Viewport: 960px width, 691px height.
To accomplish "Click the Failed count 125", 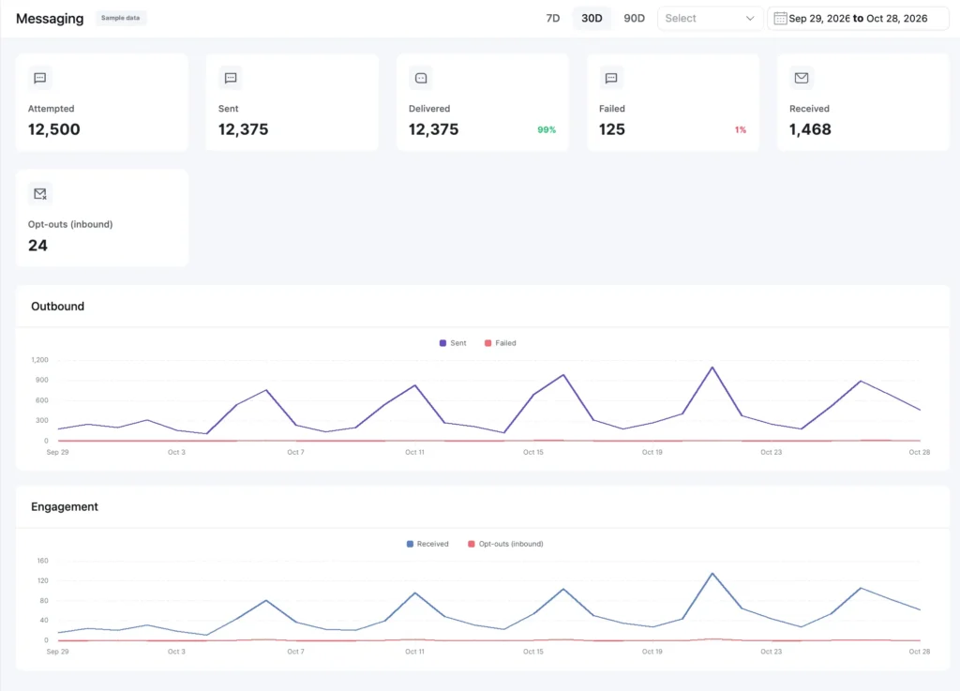I will click(x=611, y=129).
